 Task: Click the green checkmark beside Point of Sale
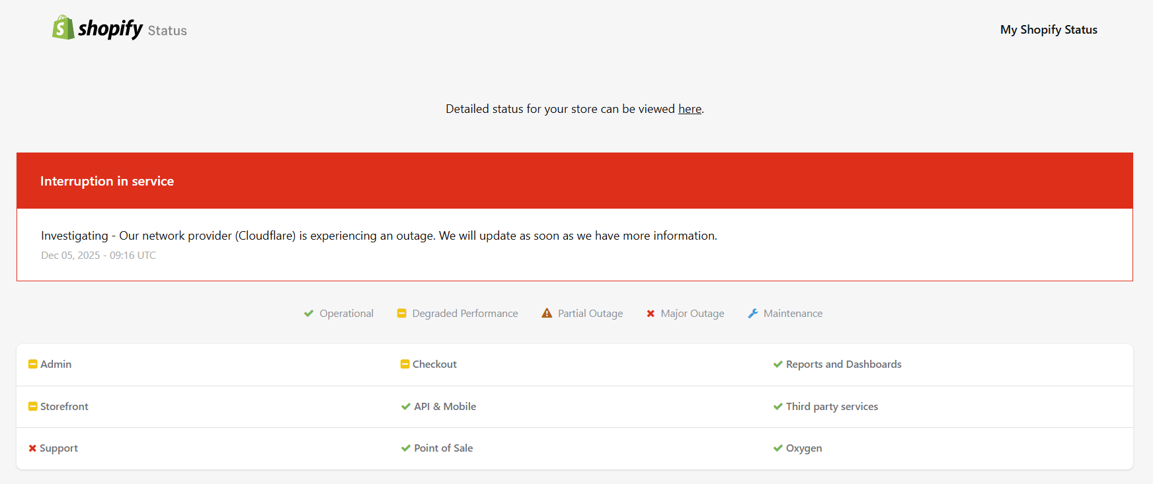(405, 448)
